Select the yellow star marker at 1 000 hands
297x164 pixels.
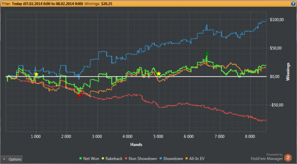[36, 74]
